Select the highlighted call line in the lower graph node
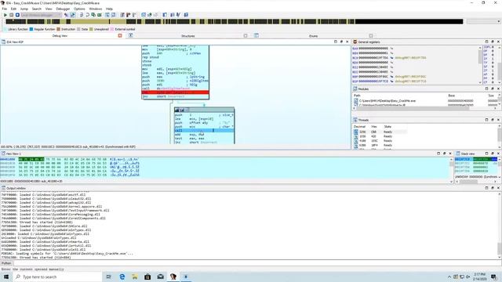The width and height of the screenshot is (502, 282). click(x=204, y=131)
